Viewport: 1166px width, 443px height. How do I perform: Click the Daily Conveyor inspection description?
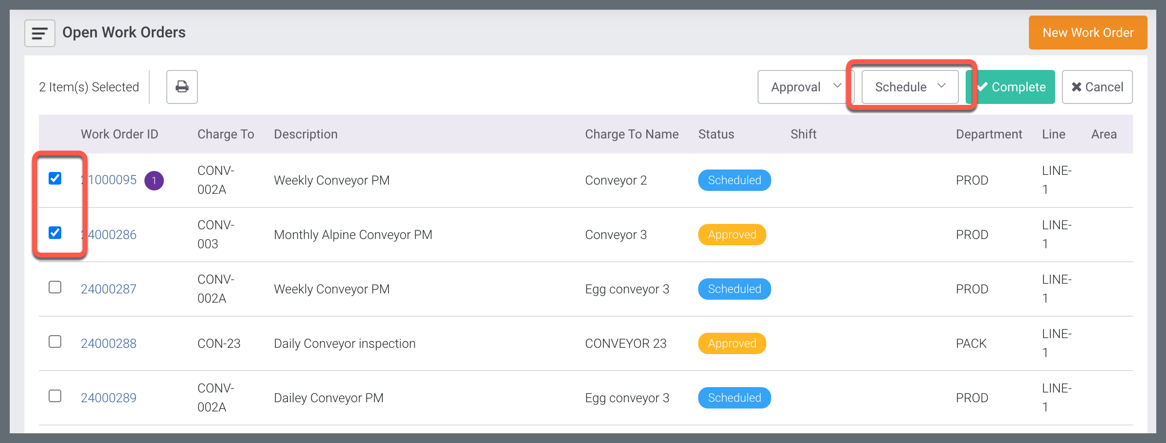tap(345, 343)
